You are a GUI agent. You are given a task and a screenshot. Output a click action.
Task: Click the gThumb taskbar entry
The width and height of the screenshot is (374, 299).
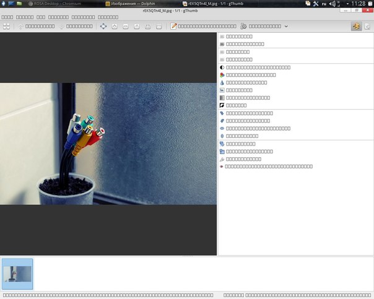213,4
